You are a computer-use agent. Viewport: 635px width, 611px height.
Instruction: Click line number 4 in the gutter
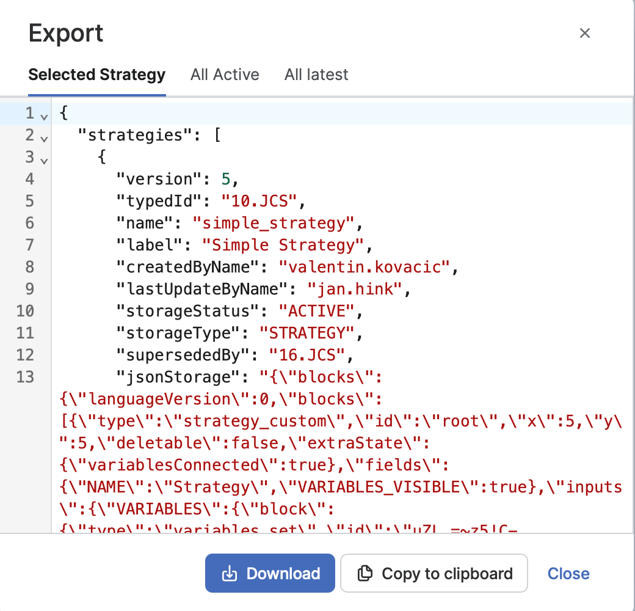(29, 179)
